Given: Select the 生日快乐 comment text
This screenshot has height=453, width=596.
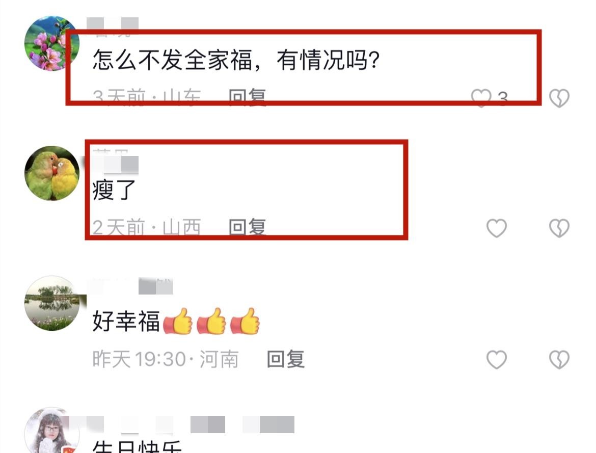Looking at the screenshot, I should click(137, 446).
